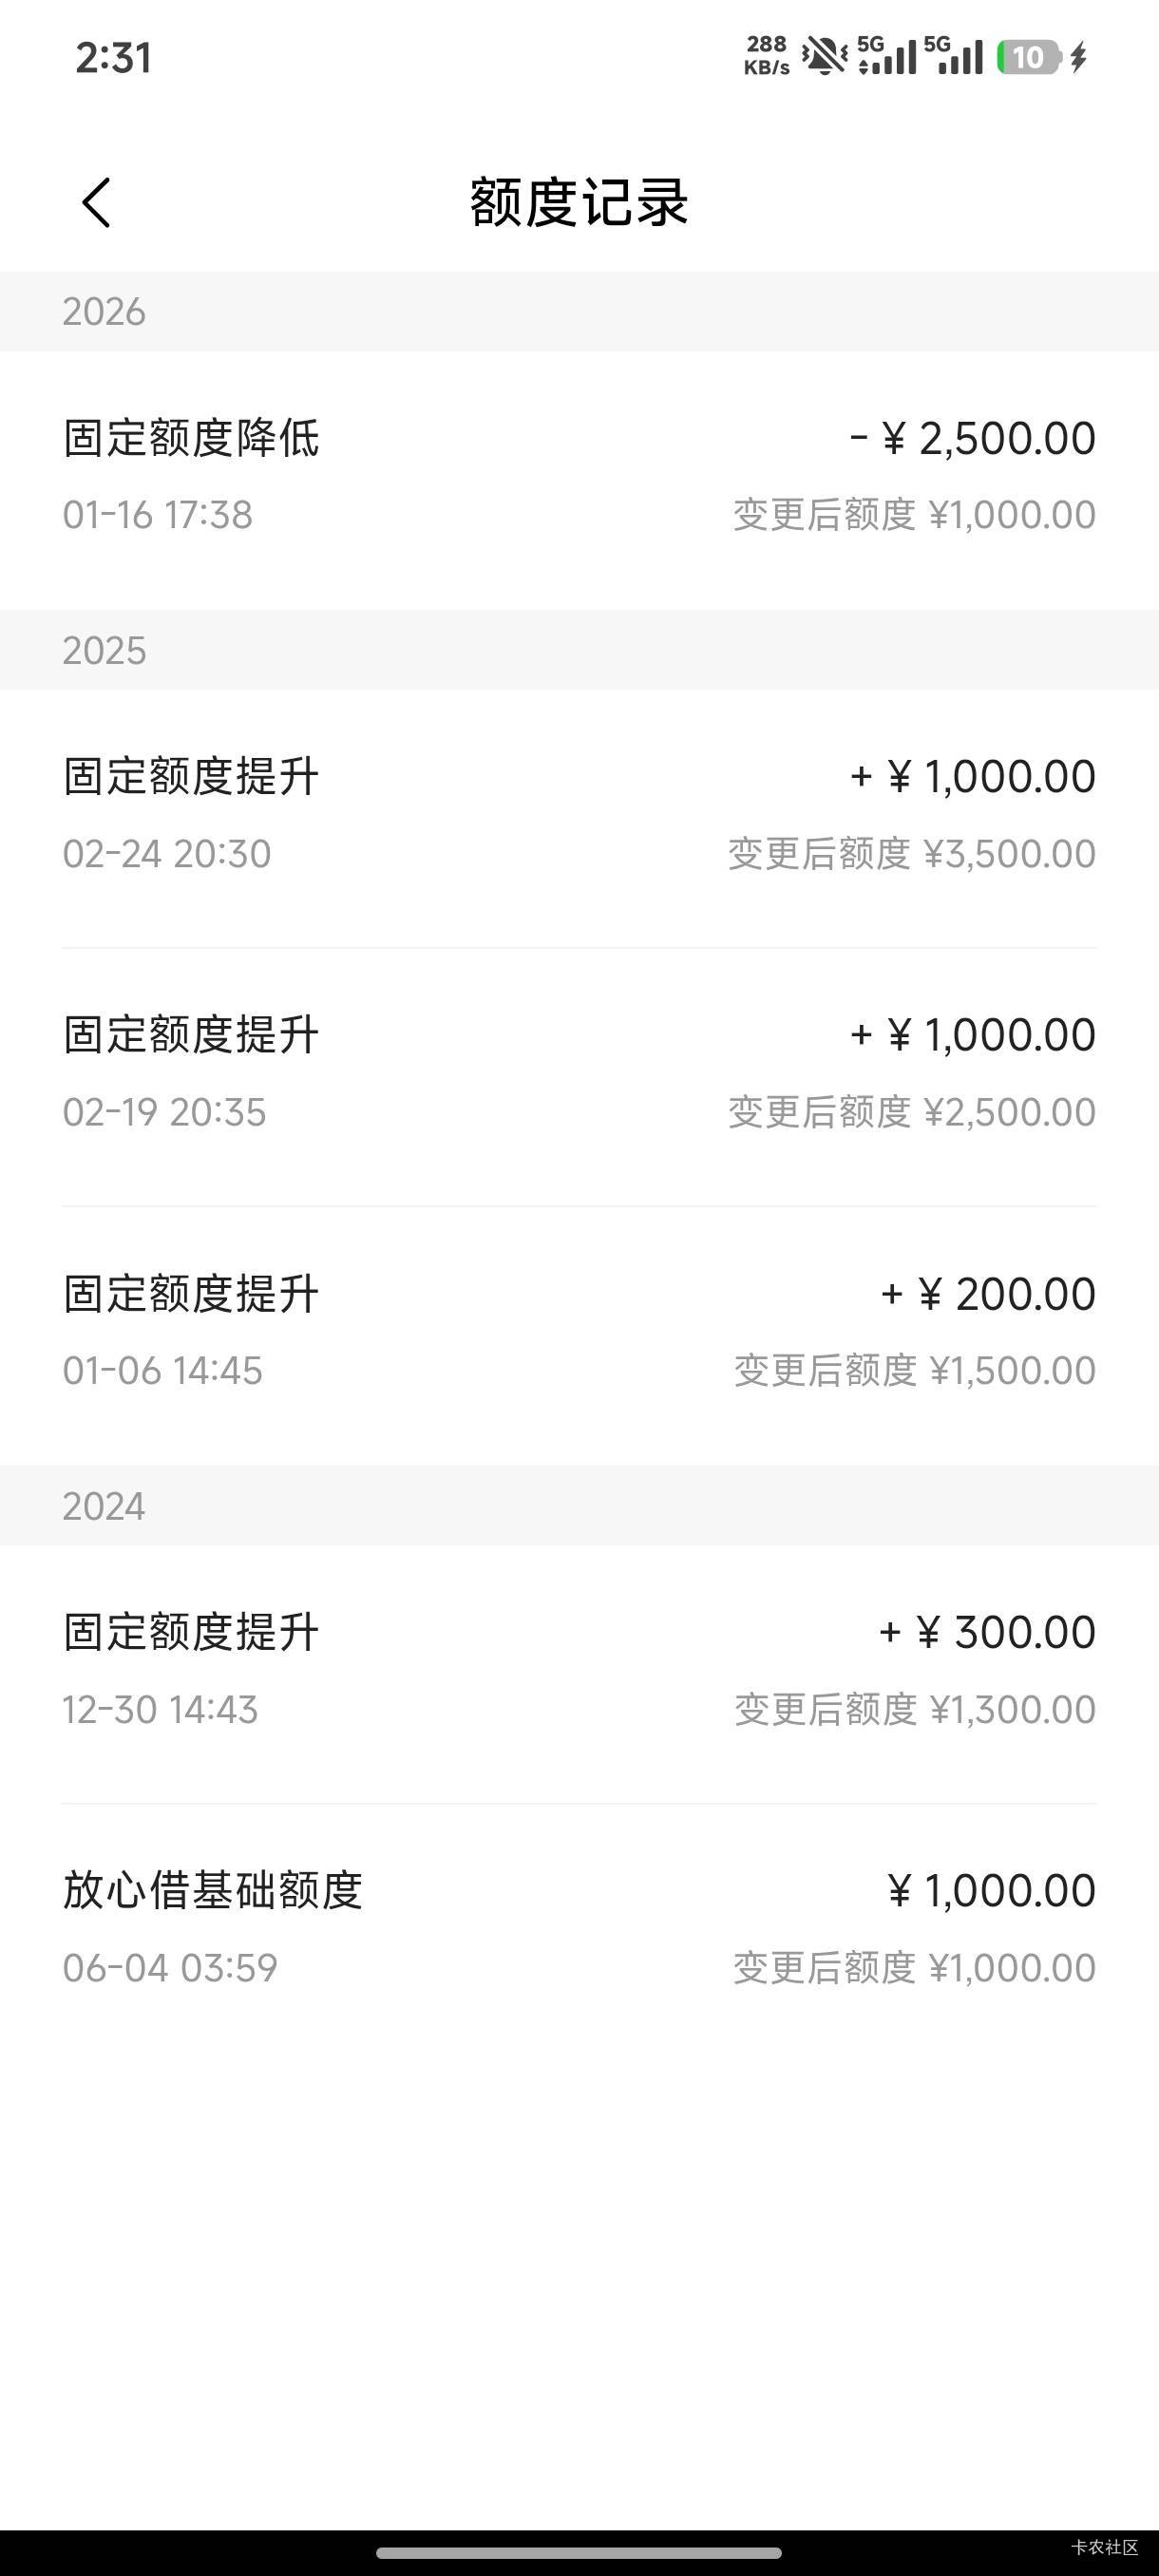
Task: Tap the second 5G signal indicator
Action: point(953,56)
